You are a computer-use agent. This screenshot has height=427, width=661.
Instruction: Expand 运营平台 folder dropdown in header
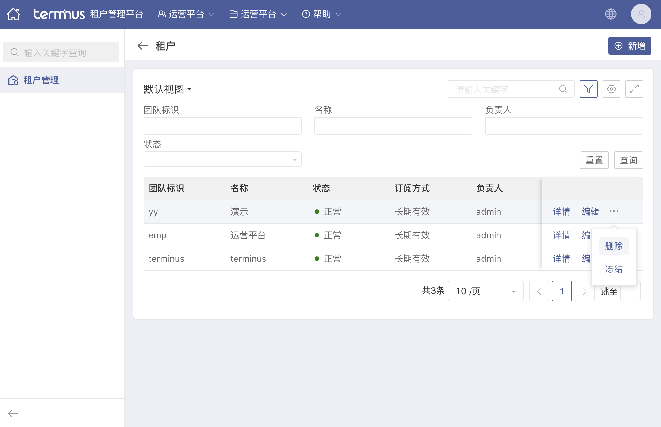coord(258,14)
